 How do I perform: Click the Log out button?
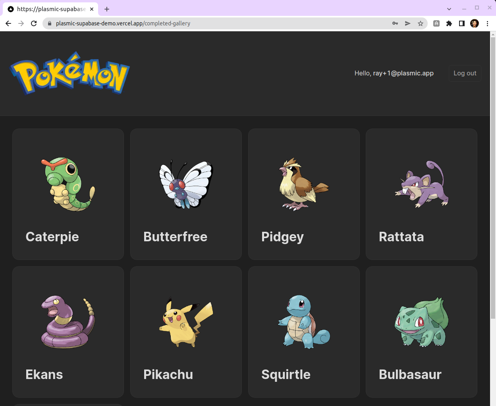[465, 73]
